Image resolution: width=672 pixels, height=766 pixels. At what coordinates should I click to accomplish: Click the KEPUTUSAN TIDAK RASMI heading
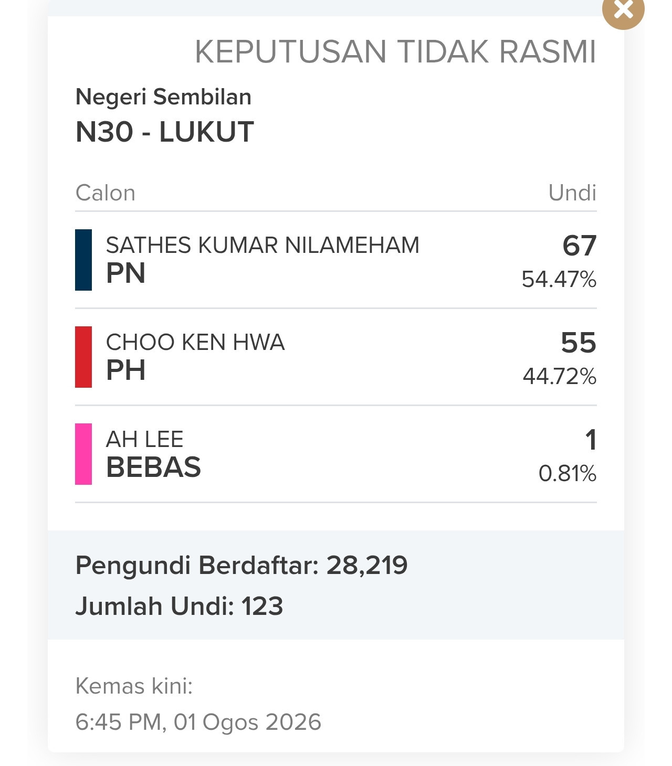395,51
